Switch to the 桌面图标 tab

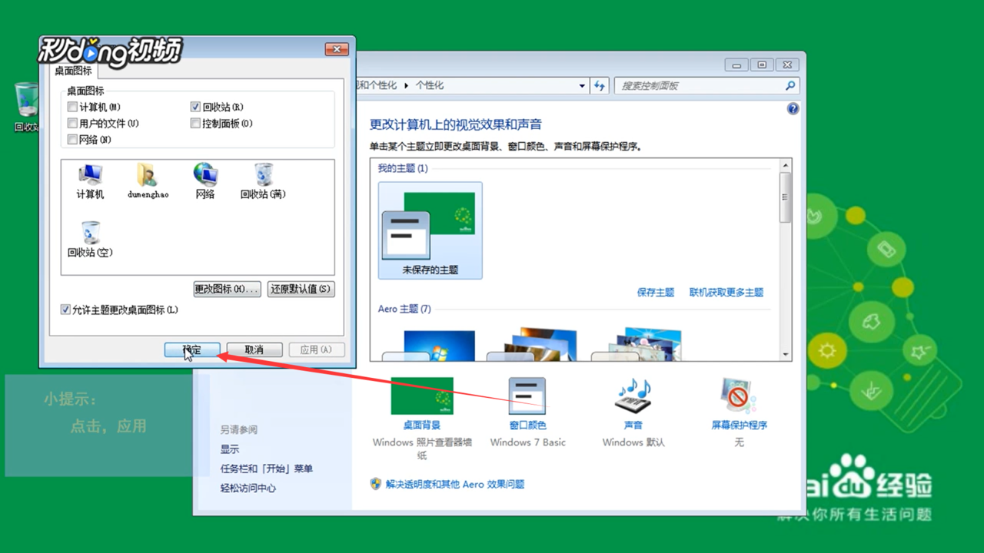[71, 71]
